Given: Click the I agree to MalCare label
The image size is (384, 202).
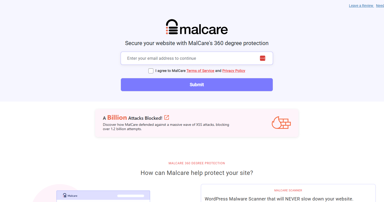Looking at the screenshot, I should [x=170, y=71].
